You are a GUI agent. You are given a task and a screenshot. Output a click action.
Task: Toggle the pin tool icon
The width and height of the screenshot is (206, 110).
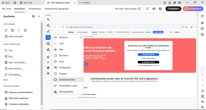point(48,63)
